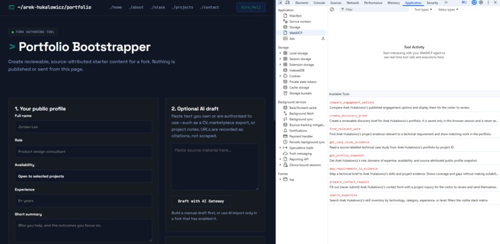Click the experiment flask icon beside Ads
Screen dimensions: 500x244
[323, 38]
